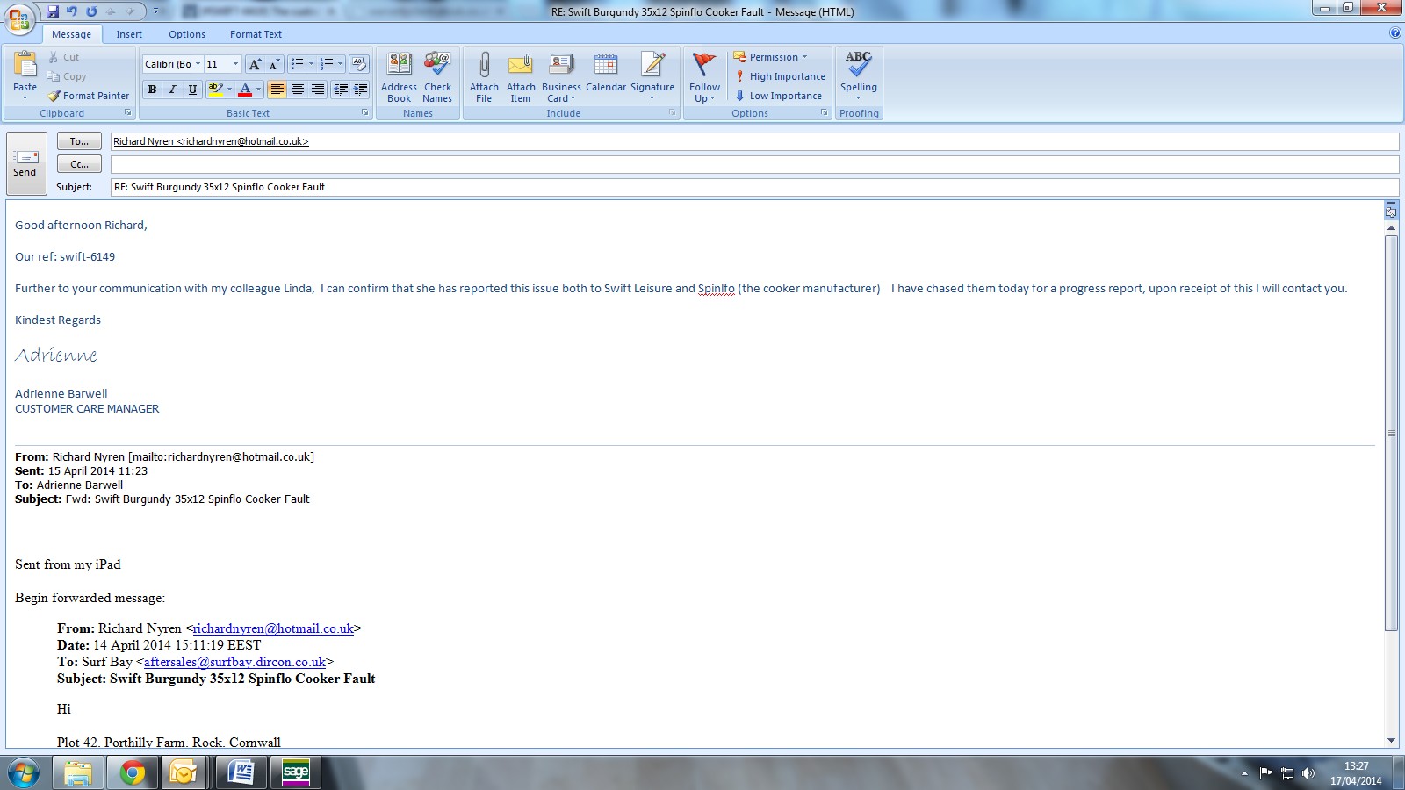This screenshot has height=790, width=1405.
Task: Open the Insert ribbon tab
Action: click(x=129, y=34)
